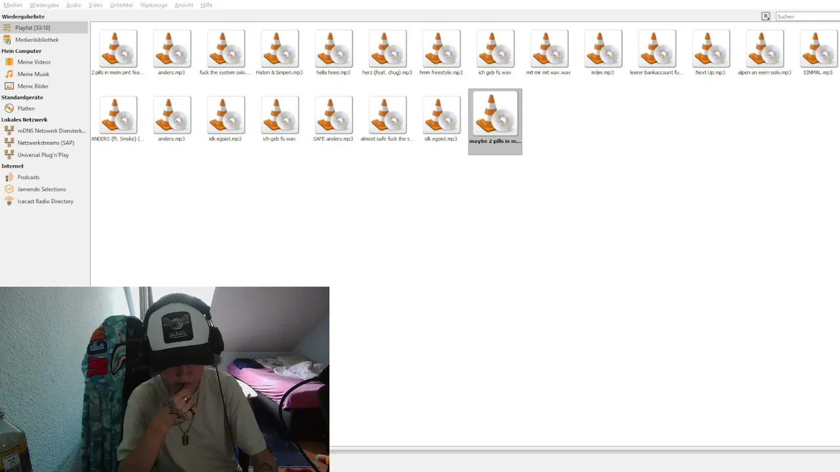Select Universal Plug'n'Play entry

click(44, 155)
